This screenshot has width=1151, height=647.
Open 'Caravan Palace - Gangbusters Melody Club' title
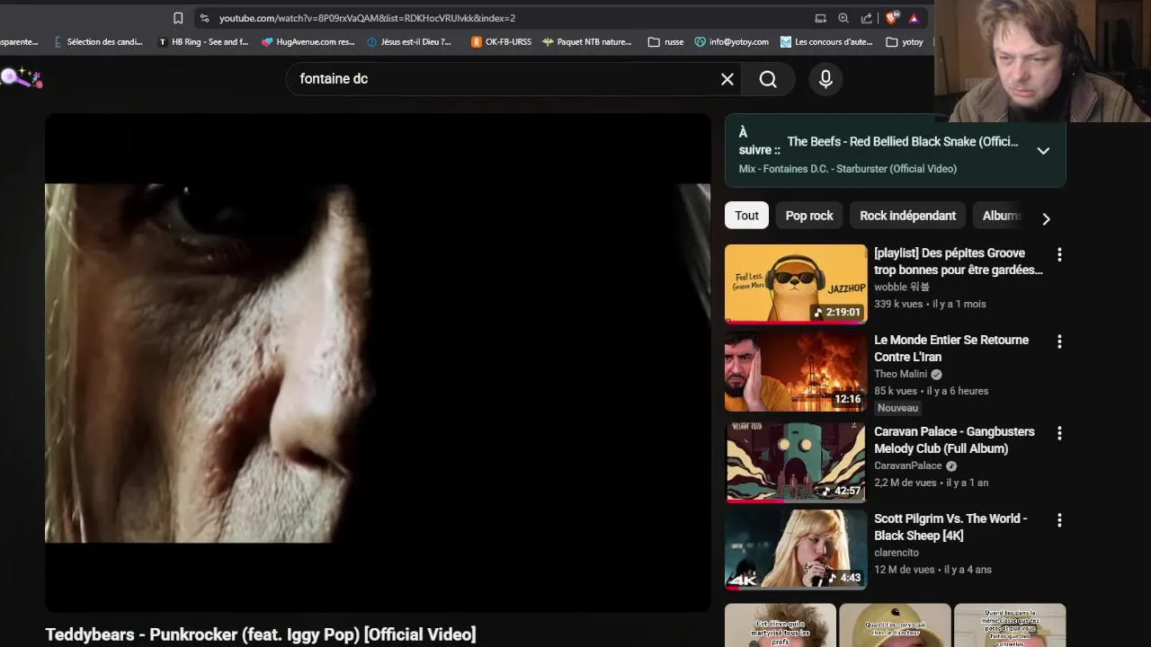tap(954, 440)
